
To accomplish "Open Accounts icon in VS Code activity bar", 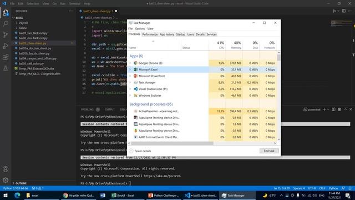I will pos(6,169).
